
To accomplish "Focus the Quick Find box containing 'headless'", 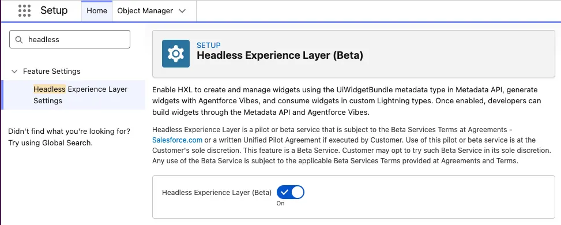I will click(x=70, y=39).
